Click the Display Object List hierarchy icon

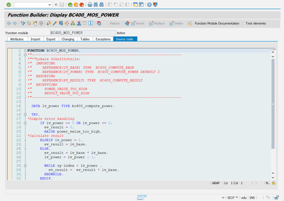(73, 23)
